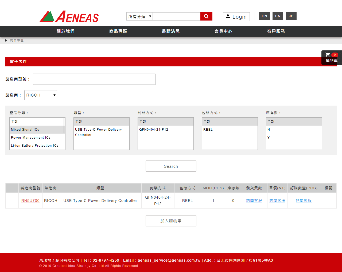Open the RN5U700 part link
The width and height of the screenshot is (342, 272).
30,201
